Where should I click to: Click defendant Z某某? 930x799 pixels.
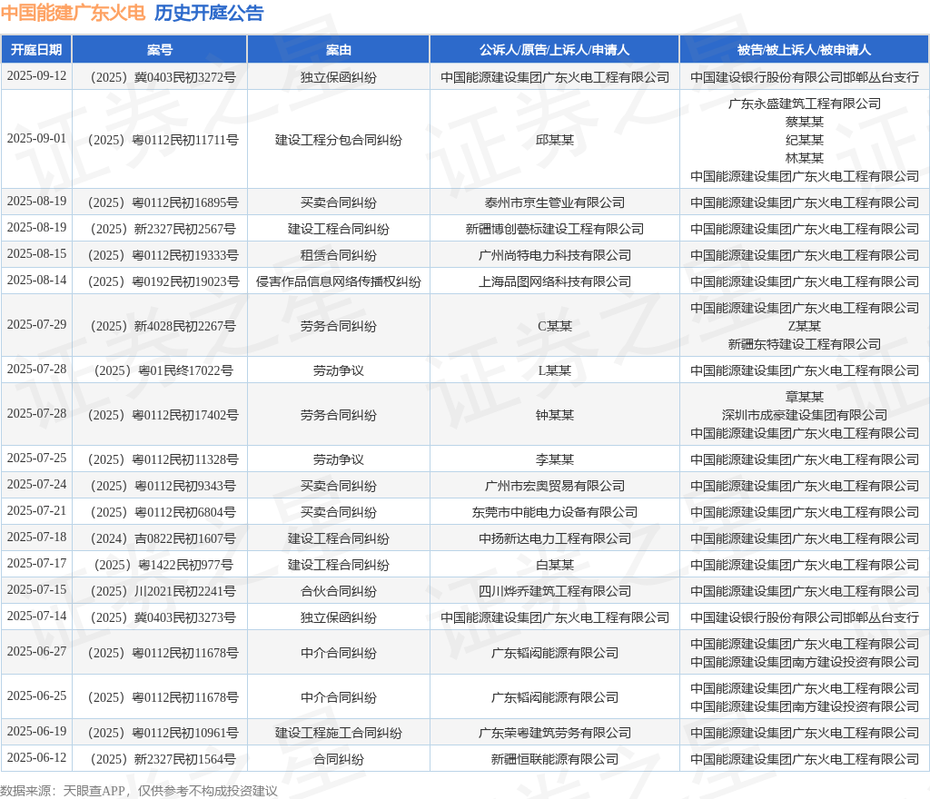tap(805, 326)
